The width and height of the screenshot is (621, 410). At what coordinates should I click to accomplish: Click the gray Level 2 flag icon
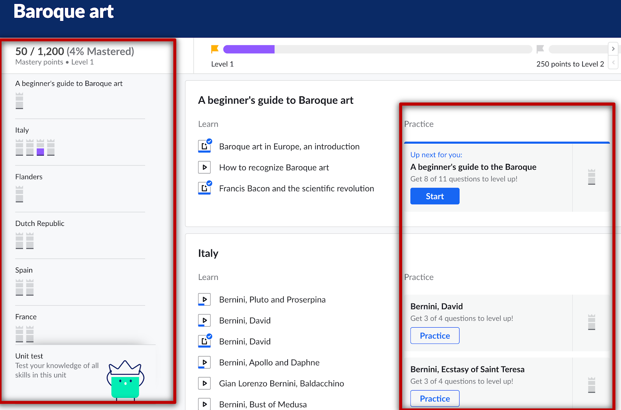point(540,49)
